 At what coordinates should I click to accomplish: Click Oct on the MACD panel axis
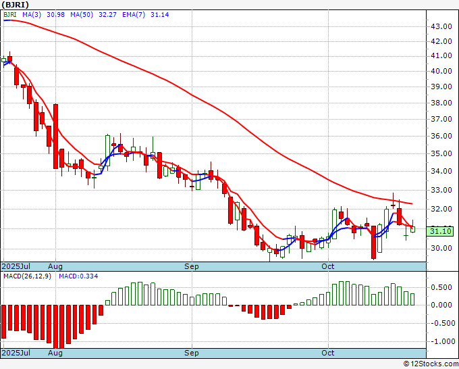[x=327, y=353]
